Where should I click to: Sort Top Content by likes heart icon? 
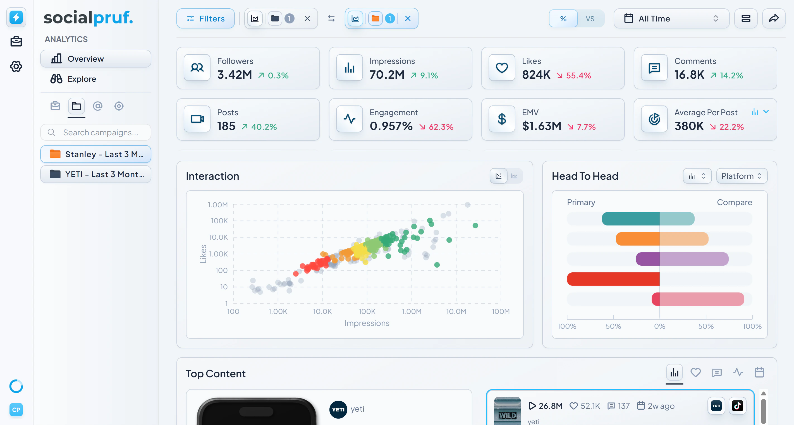696,373
